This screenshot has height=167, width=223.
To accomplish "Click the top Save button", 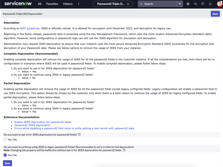I will pos(215,14).
